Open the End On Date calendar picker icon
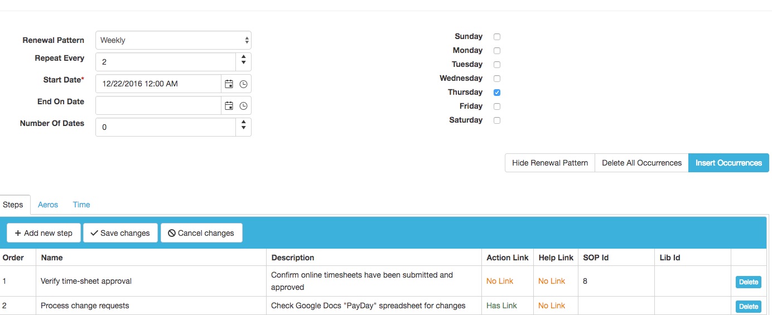 (x=229, y=105)
